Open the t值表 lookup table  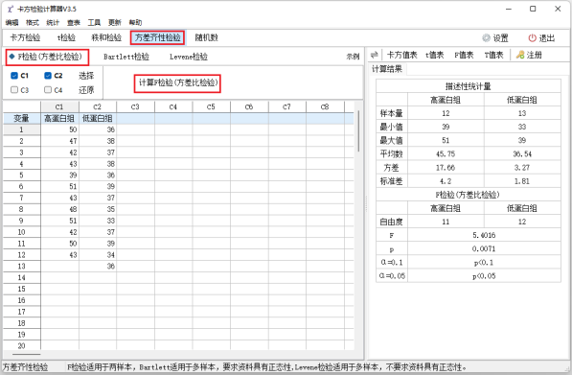(434, 55)
